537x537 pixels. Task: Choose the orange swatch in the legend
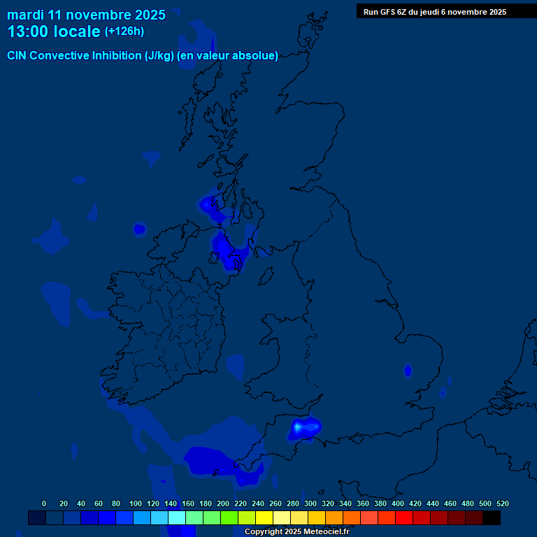pos(334,518)
